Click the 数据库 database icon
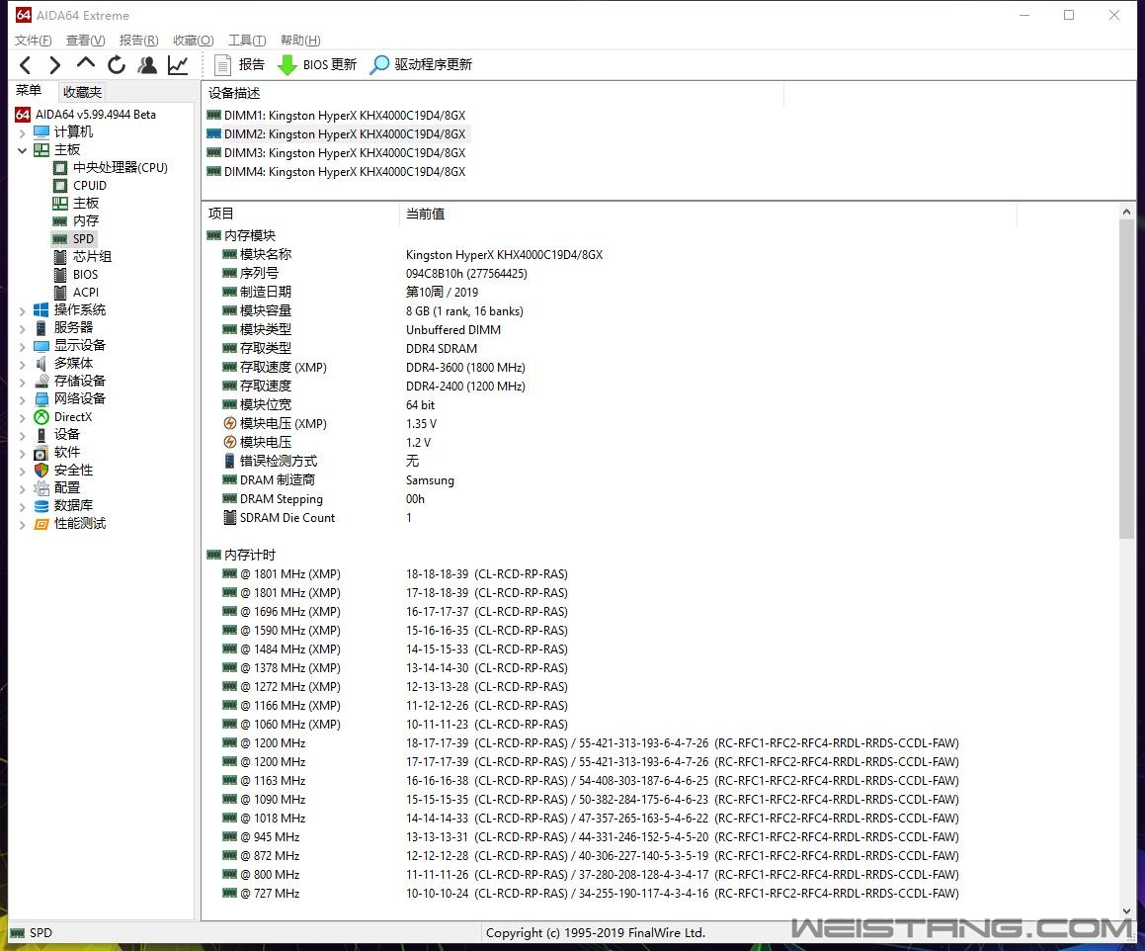 click(41, 506)
